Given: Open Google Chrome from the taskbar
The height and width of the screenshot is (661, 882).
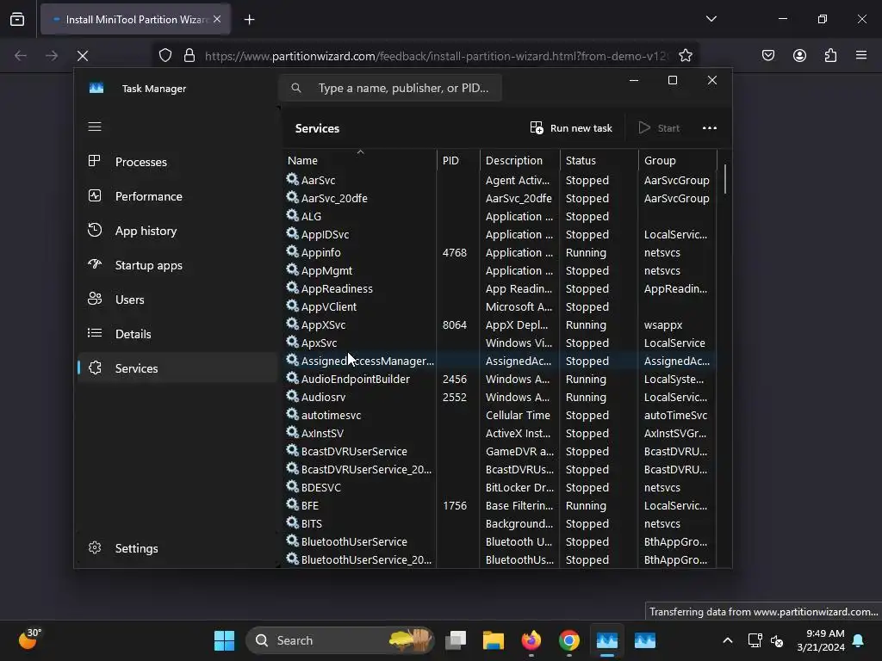Looking at the screenshot, I should 569,640.
